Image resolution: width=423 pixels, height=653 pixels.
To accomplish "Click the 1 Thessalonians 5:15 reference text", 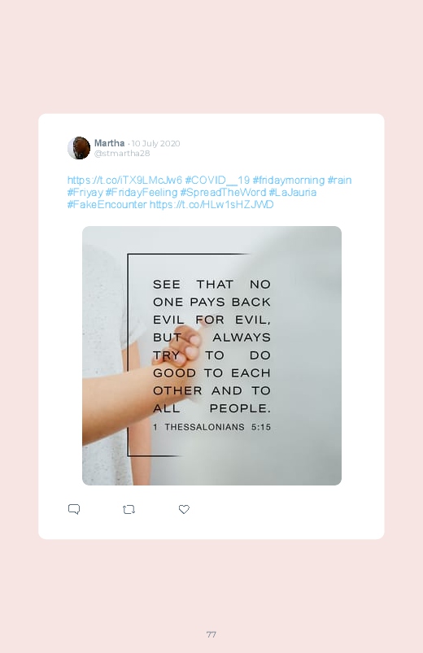I will (211, 427).
